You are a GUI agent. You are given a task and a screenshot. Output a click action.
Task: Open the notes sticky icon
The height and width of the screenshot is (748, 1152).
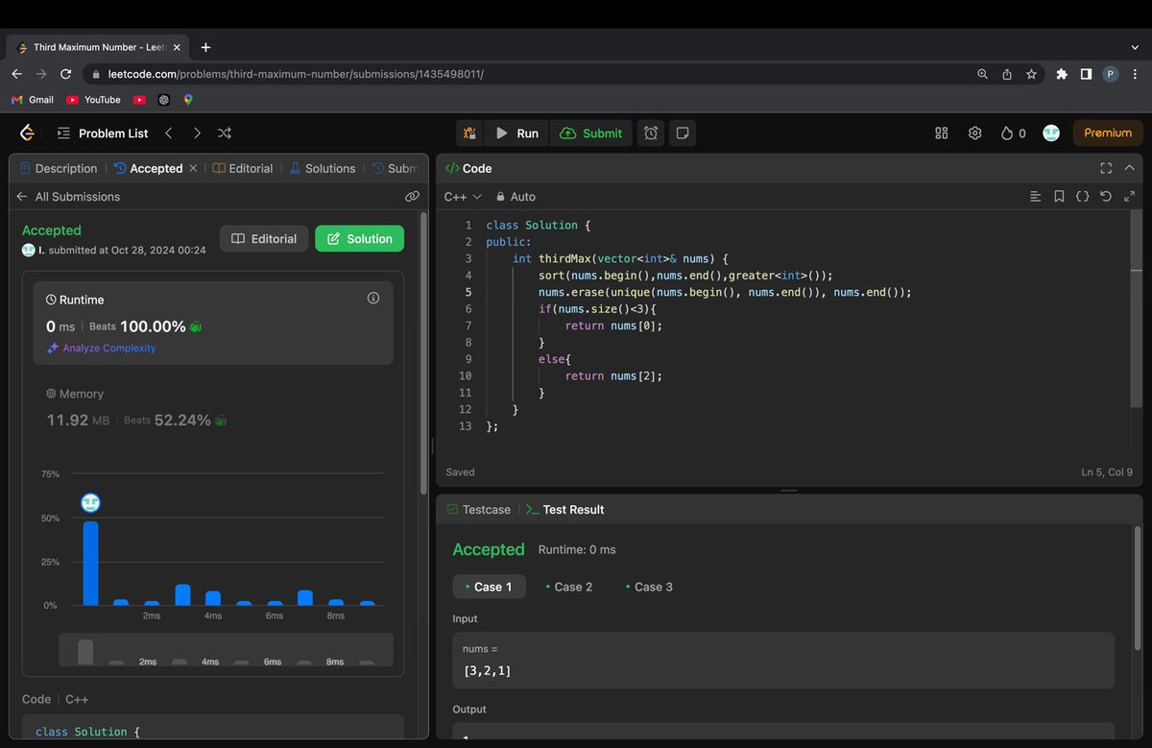coord(683,133)
